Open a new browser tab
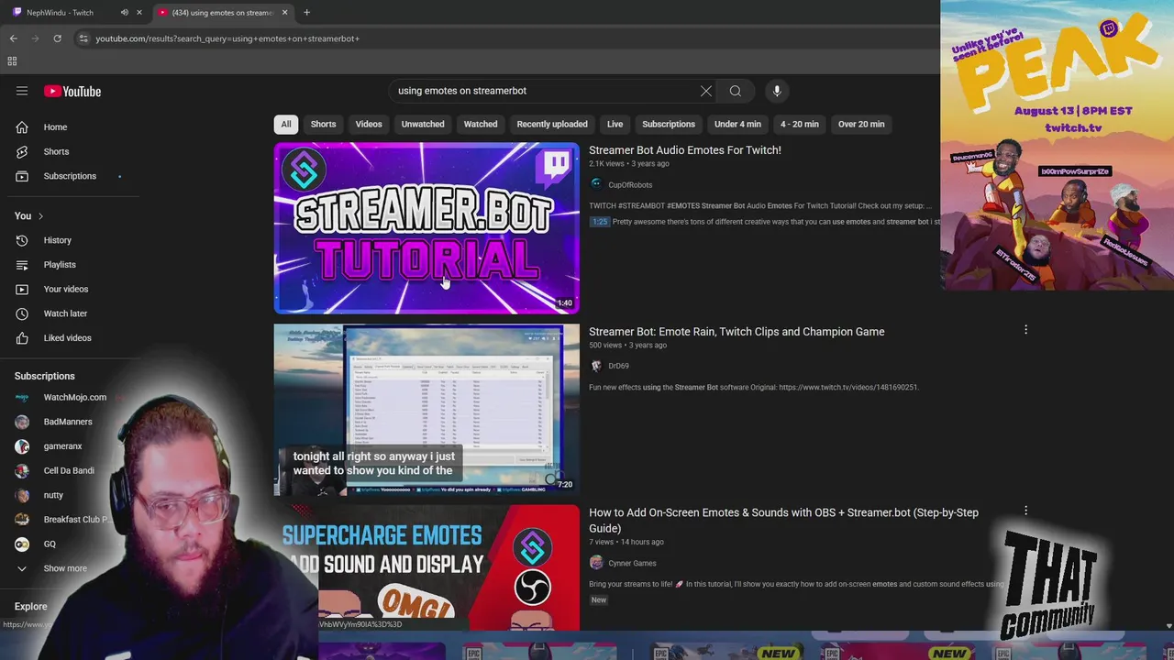The height and width of the screenshot is (660, 1174). [306, 13]
